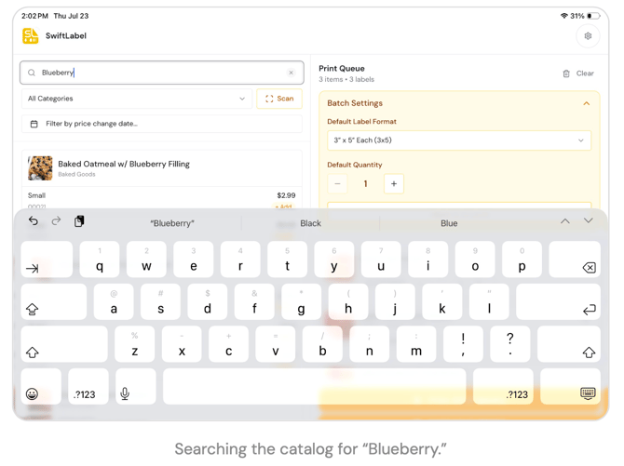
Task: Click the calendar icon in date filter
Action: point(34,124)
